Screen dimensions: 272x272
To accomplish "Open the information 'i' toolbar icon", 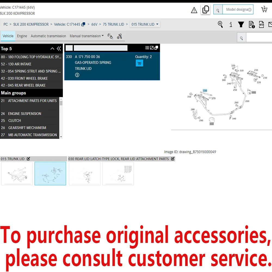I will coord(231,24).
